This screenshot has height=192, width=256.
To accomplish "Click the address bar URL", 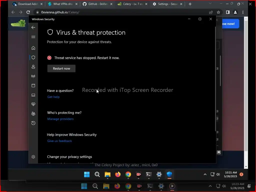I will [60, 12].
